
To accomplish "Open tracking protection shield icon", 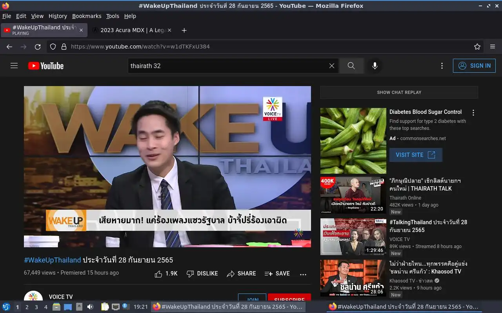I will tap(53, 47).
